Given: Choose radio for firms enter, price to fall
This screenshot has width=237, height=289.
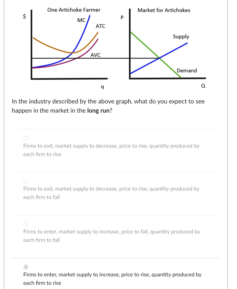Looking at the screenshot, I should [26, 224].
